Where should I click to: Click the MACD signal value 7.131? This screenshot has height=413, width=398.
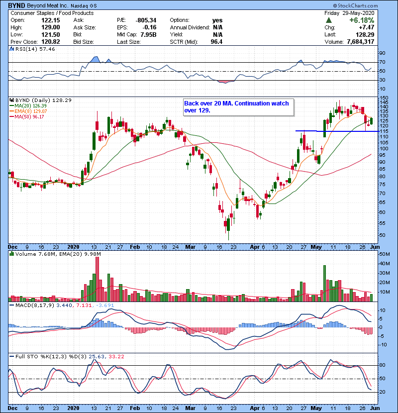(84, 306)
